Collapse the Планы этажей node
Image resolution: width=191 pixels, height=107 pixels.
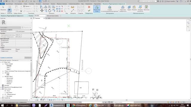[3, 64]
